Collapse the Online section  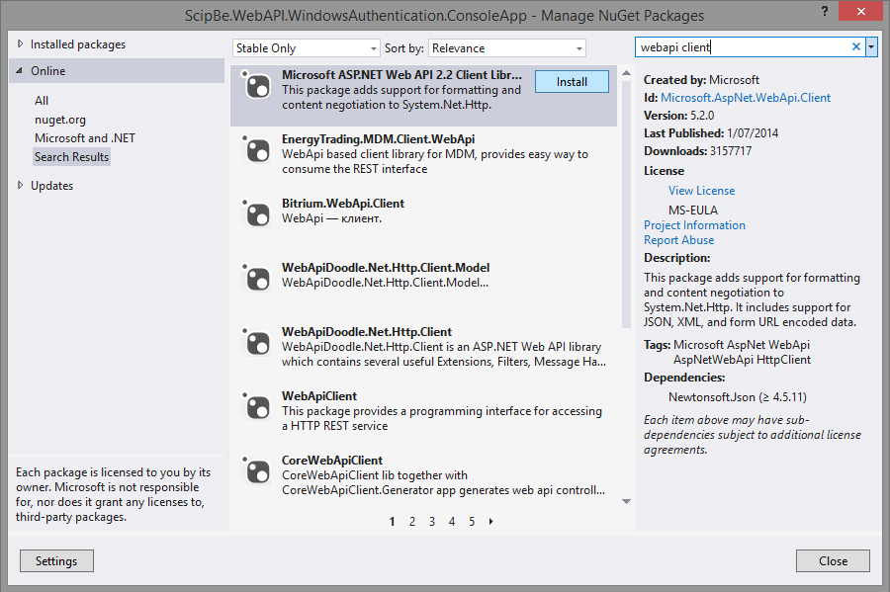[20, 71]
